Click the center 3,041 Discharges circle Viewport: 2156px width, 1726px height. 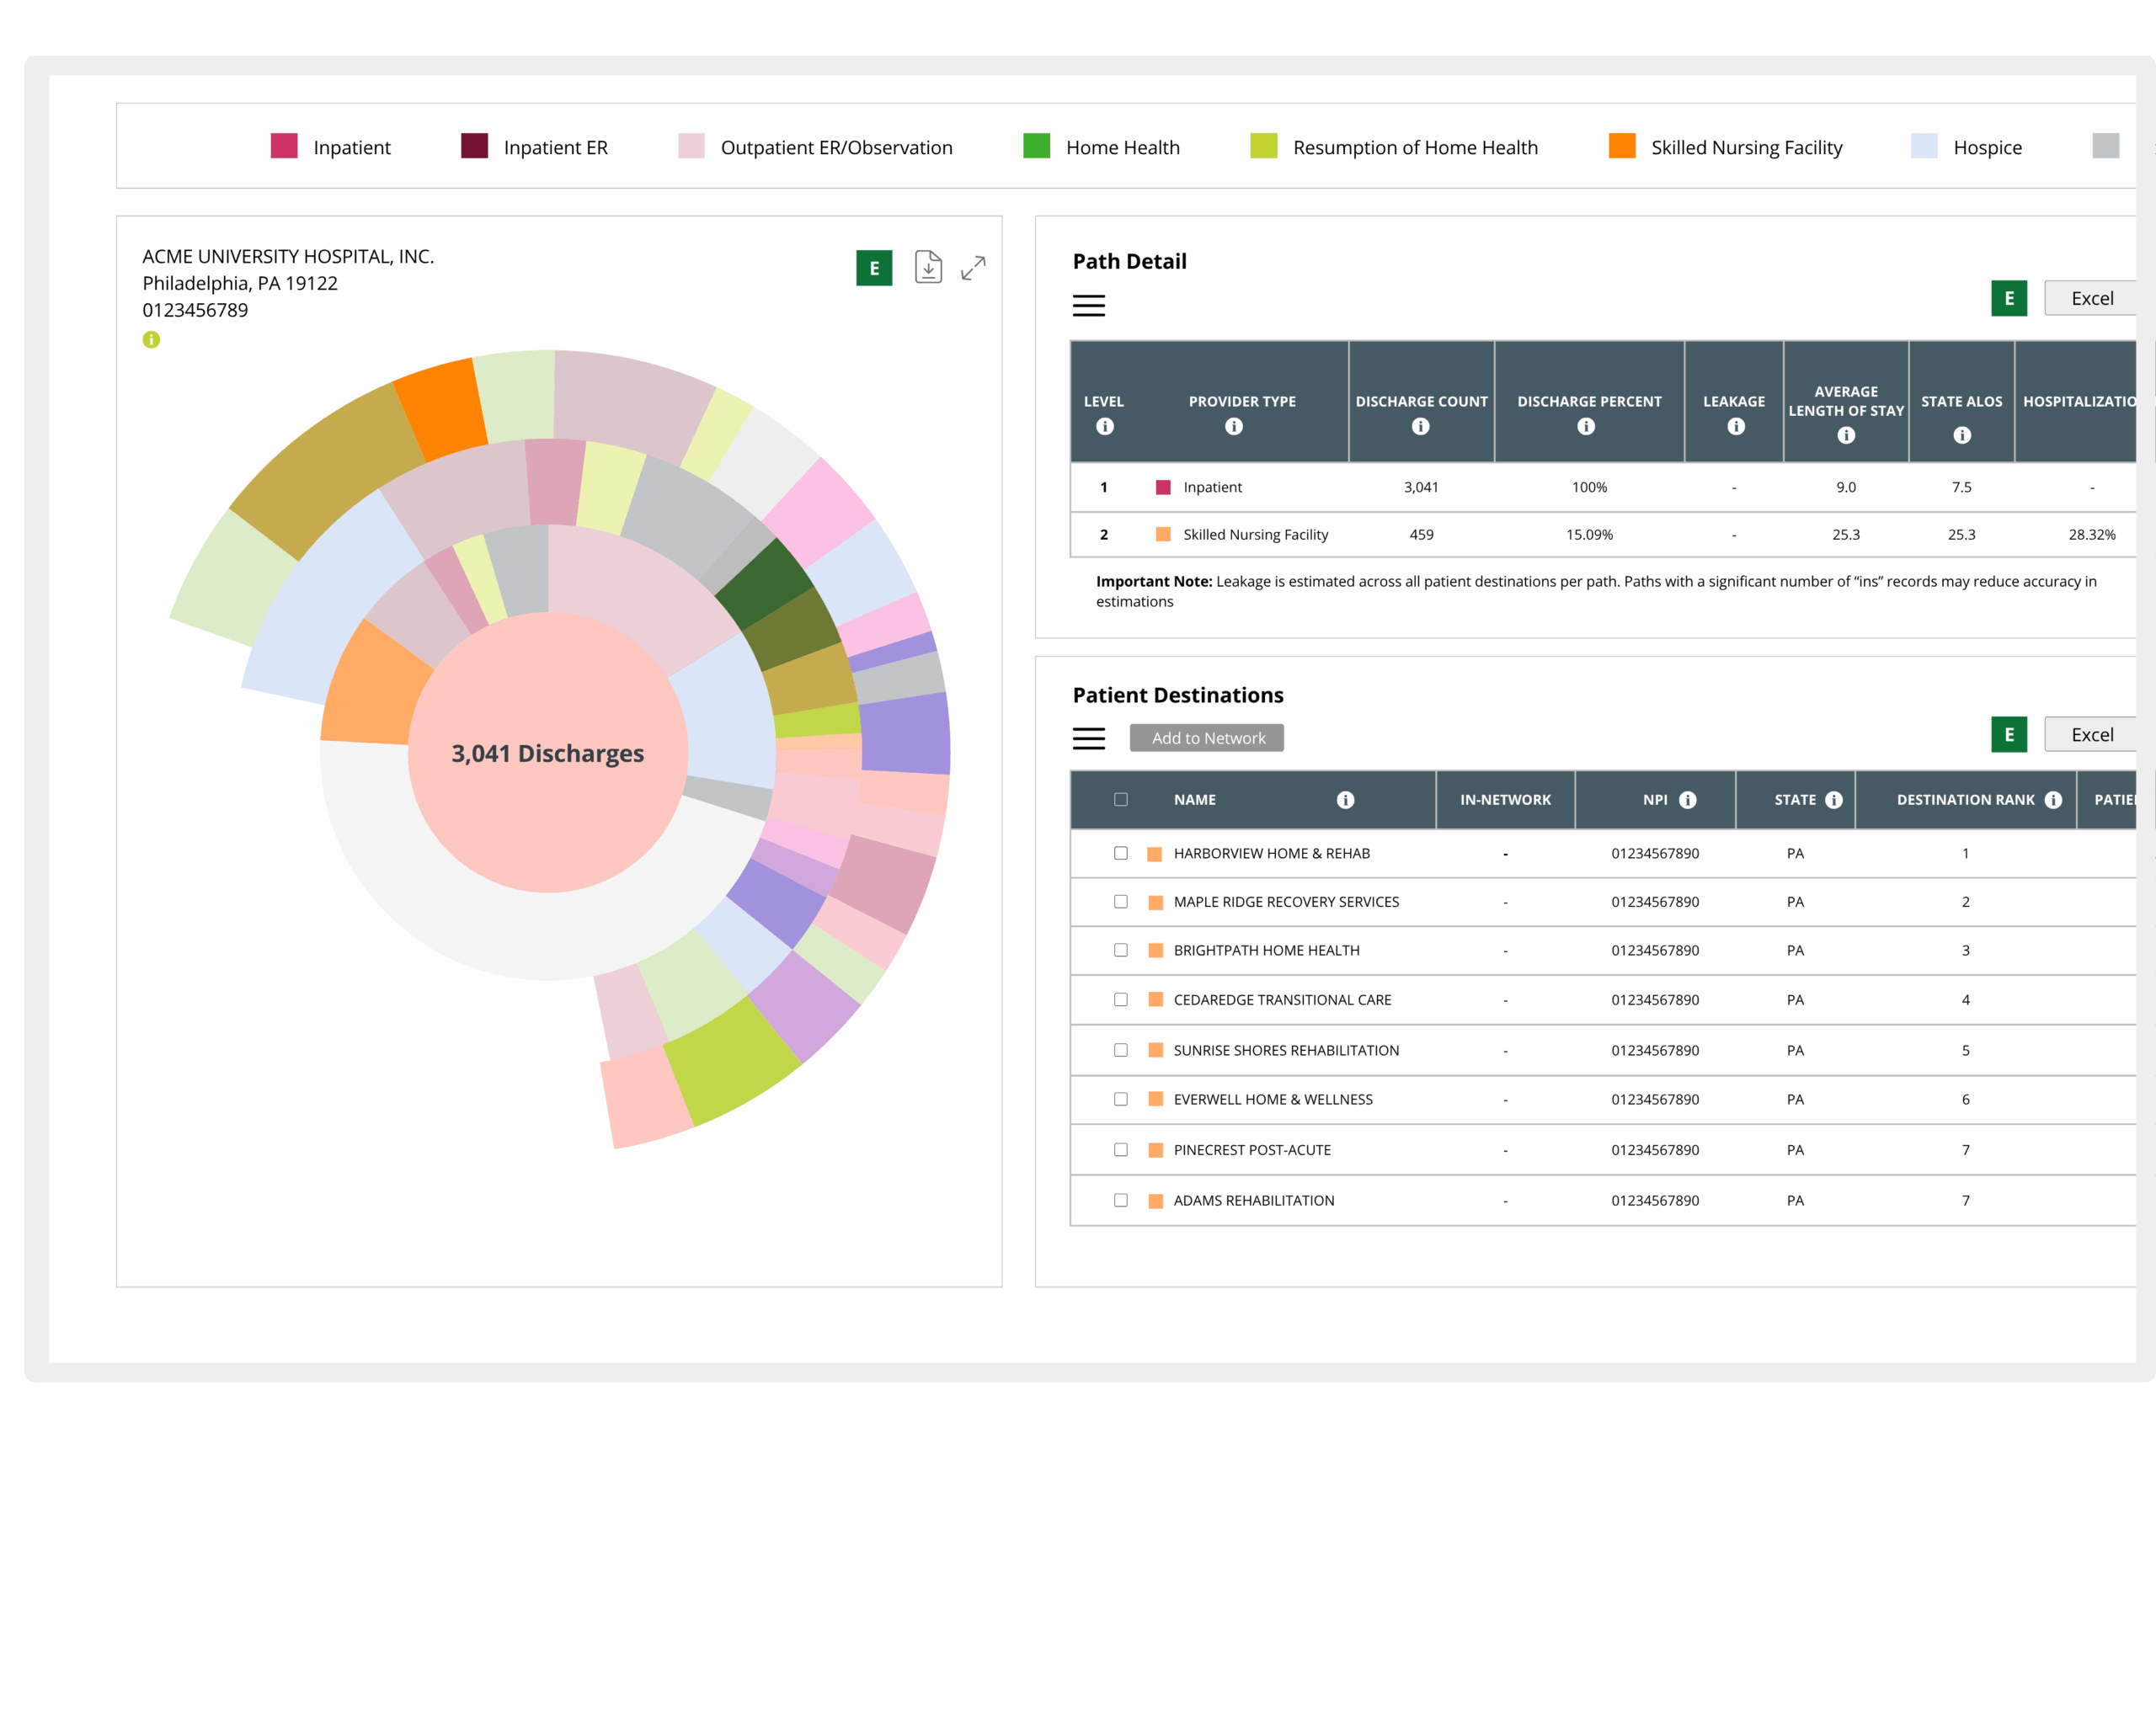tap(548, 753)
